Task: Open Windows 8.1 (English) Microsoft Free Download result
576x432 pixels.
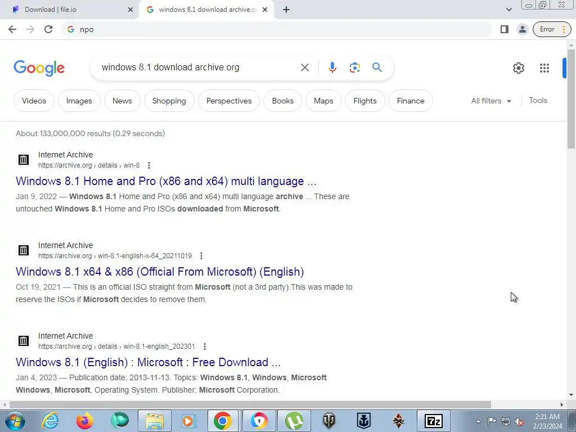Action: 148,362
